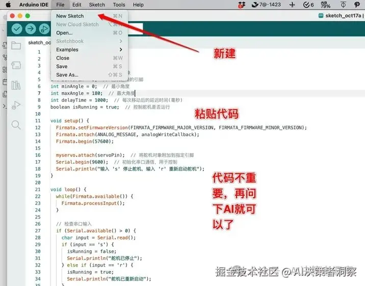
Task: Click 'Firmata.attach(ANALOG_MESSAGE' line 13
Action: (x=127, y=135)
